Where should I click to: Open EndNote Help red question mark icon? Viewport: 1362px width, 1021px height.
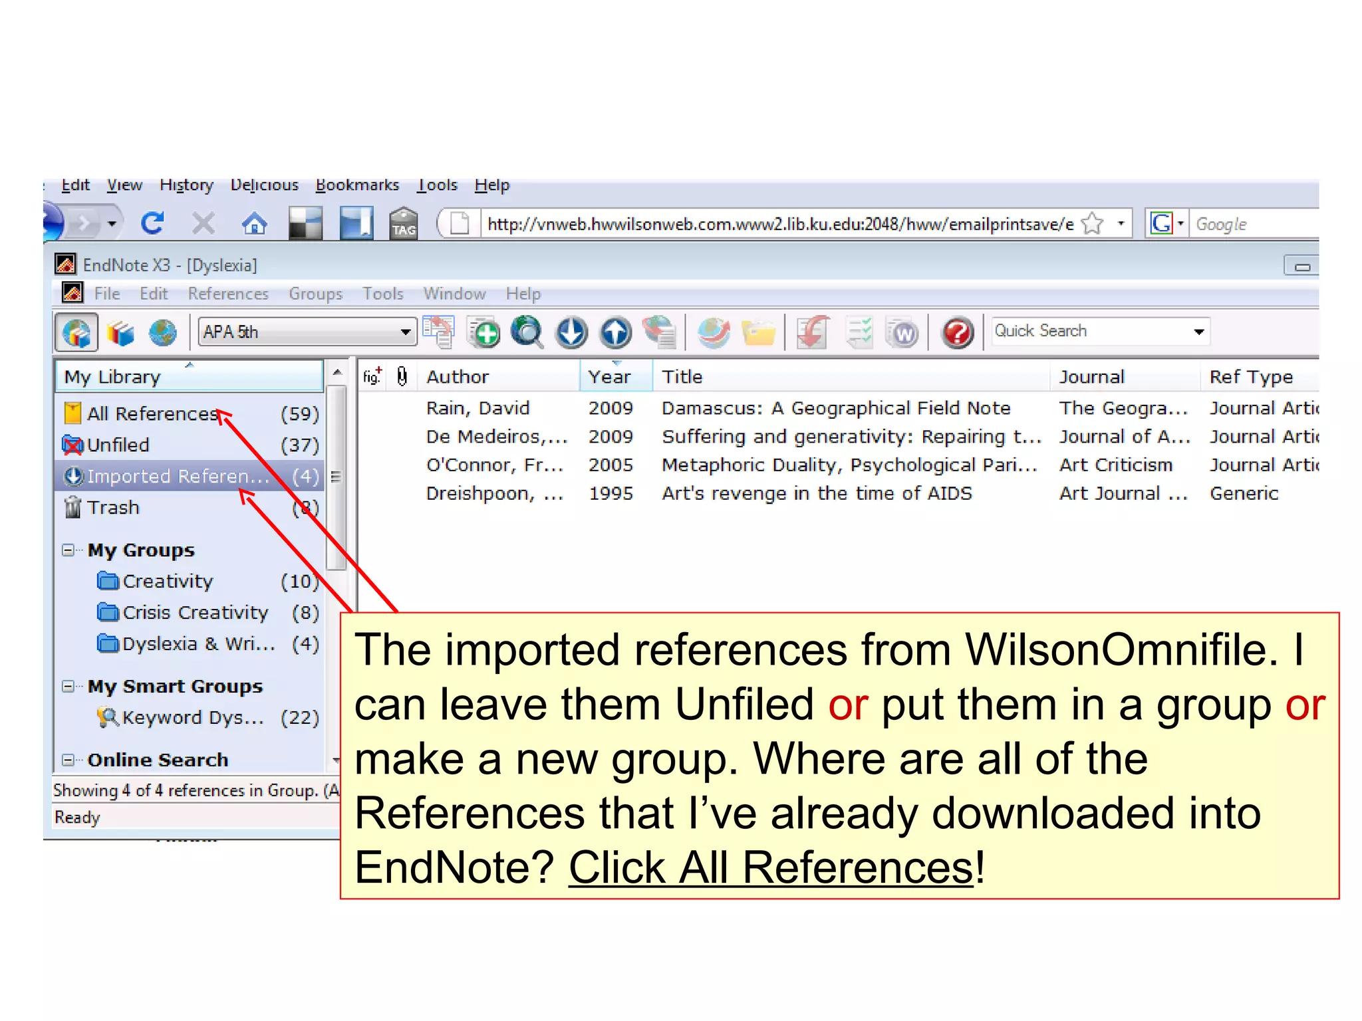[x=957, y=332]
